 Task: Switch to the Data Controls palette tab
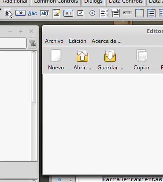[x=126, y=2]
